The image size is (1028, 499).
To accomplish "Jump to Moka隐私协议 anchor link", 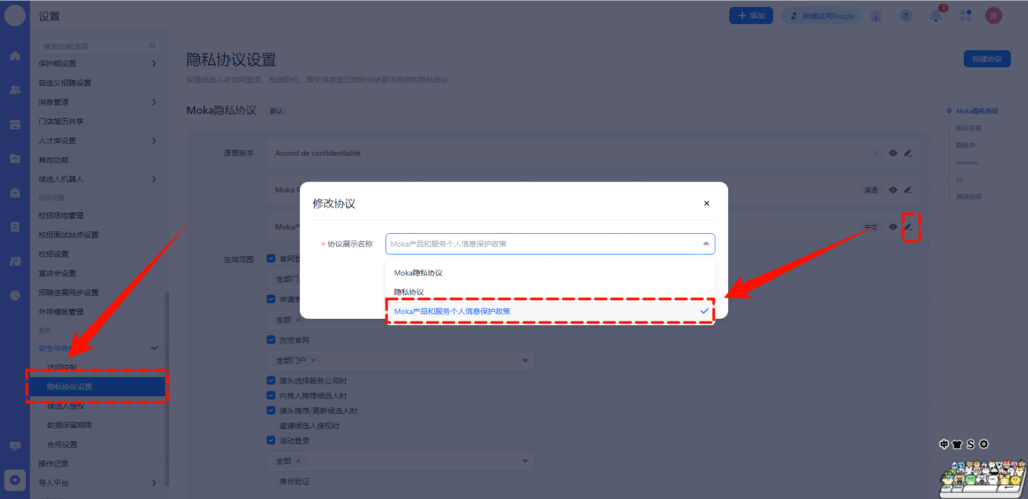I will [x=977, y=111].
